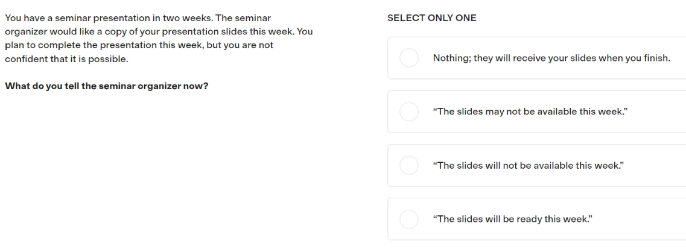Screen dimensions: 686x252
Task: Click the "SELECT ONLY ONE" heading
Action: (432, 18)
